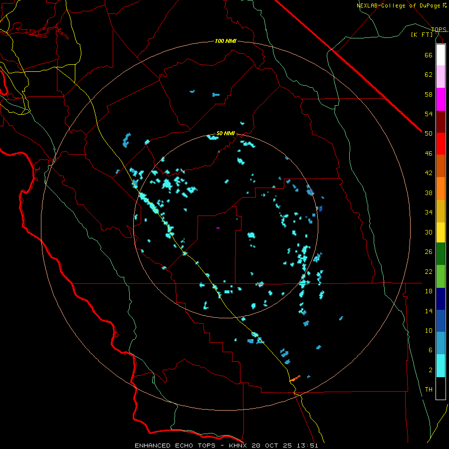The width and height of the screenshot is (449, 449).
Task: Select the dark orange legend swatch
Action: coord(441,166)
